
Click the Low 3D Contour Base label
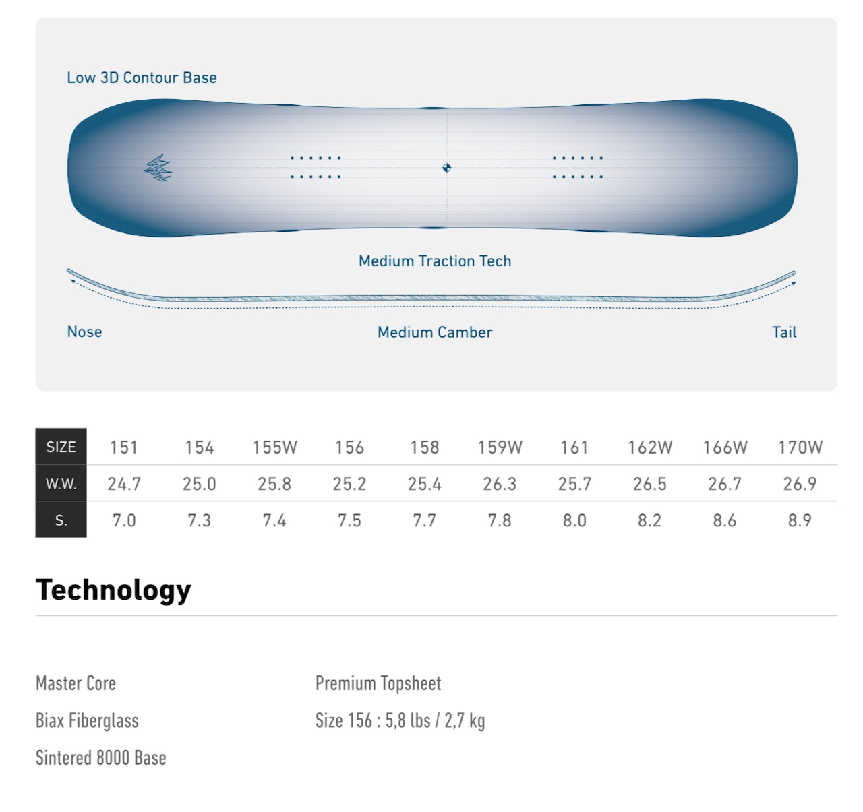142,77
